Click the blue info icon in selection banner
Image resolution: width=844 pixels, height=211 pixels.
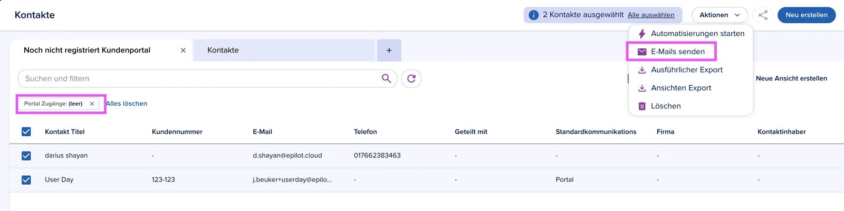[x=533, y=15]
